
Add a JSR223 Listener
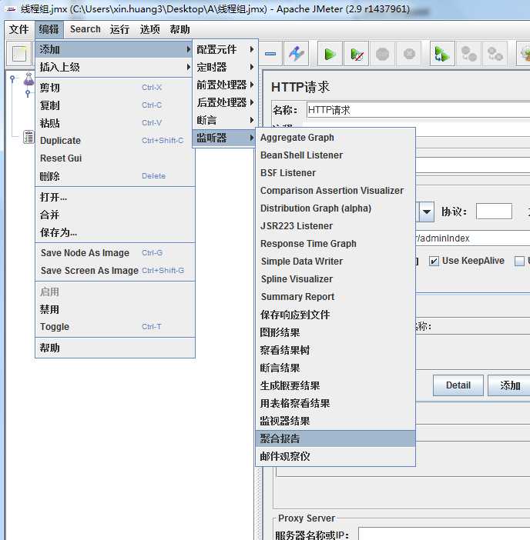pyautogui.click(x=335, y=226)
